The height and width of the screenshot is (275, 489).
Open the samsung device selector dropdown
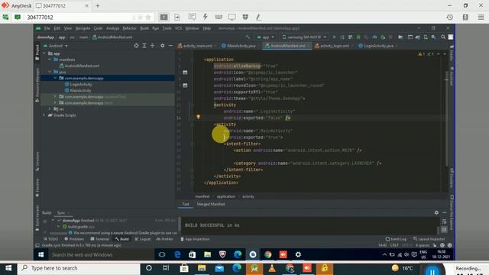304,37
